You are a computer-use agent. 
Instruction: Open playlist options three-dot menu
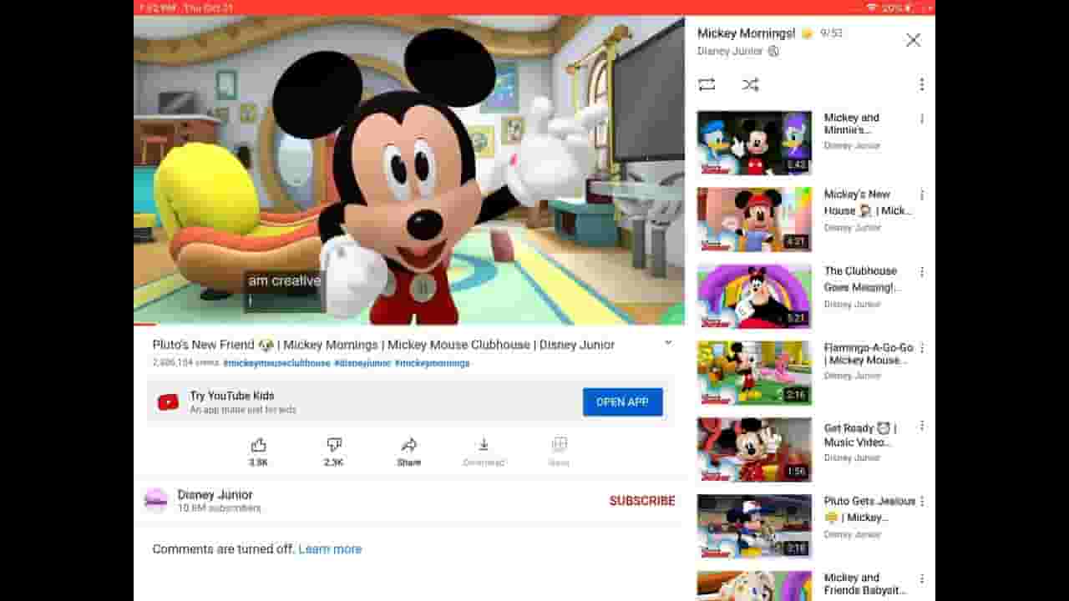[x=921, y=84]
